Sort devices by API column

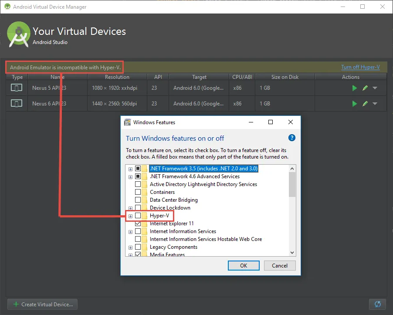pos(158,77)
